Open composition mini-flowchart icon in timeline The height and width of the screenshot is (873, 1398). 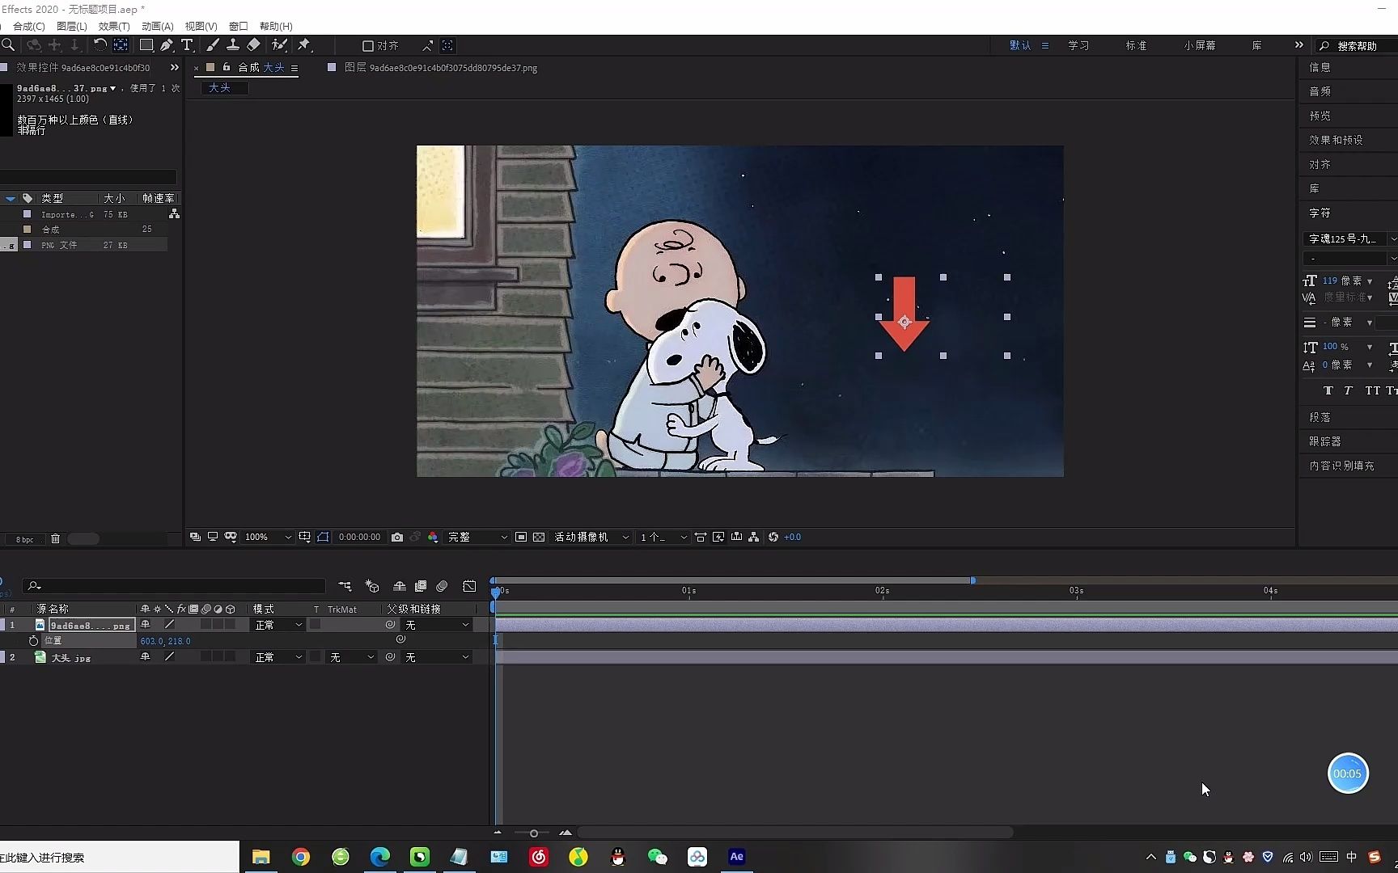pos(345,586)
